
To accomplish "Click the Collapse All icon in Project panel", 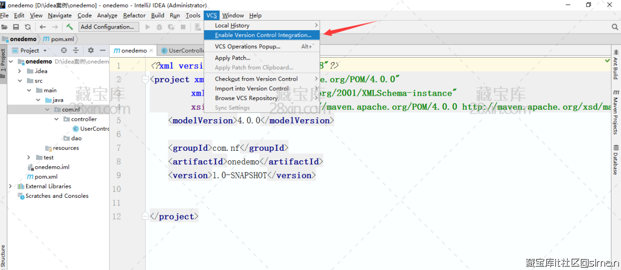I will (x=76, y=51).
